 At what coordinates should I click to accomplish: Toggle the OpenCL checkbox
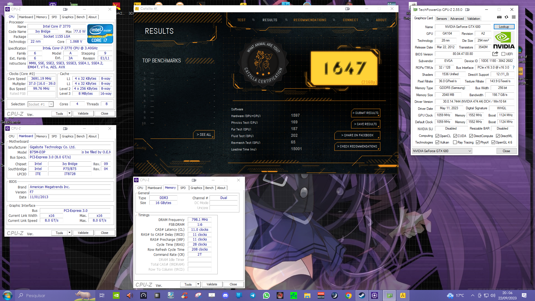point(437,136)
